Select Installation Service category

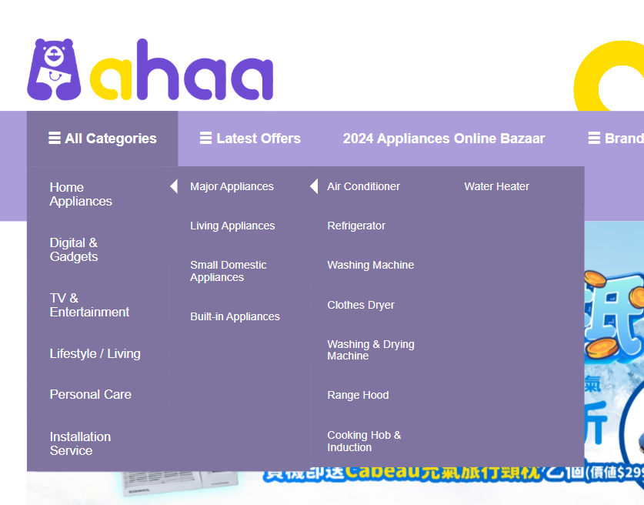click(80, 443)
